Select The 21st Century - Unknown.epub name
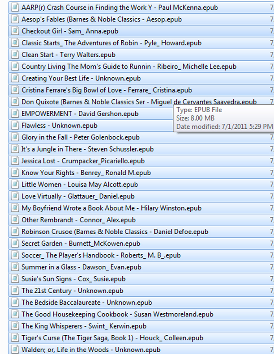 click(73, 291)
